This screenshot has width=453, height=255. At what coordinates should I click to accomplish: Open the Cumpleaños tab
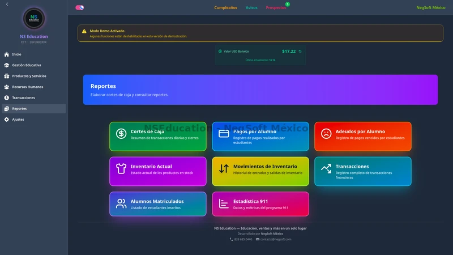225,7
